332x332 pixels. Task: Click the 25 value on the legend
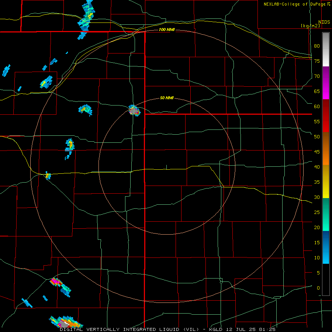(317, 212)
